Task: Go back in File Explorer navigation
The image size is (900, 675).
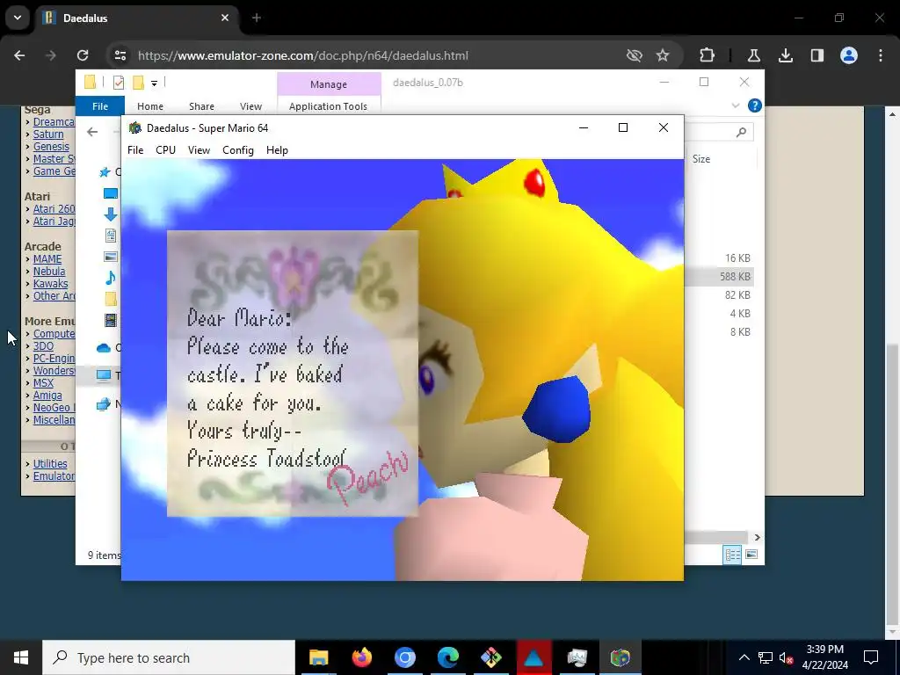Action: click(92, 132)
